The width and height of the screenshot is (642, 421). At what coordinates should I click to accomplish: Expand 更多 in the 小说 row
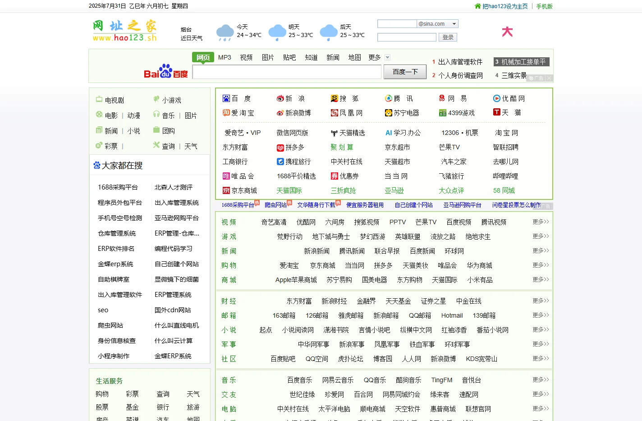[541, 329]
